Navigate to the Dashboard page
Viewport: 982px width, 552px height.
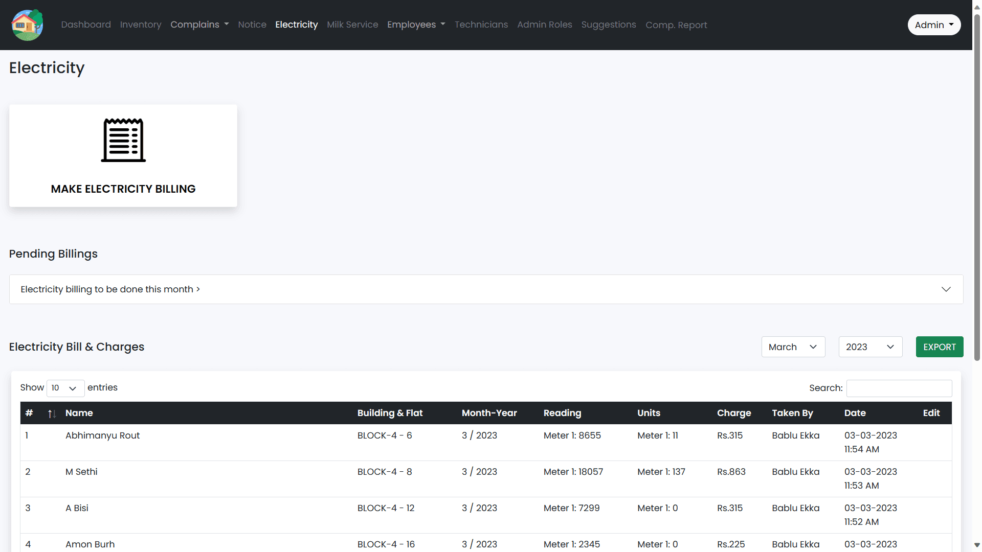click(x=85, y=25)
